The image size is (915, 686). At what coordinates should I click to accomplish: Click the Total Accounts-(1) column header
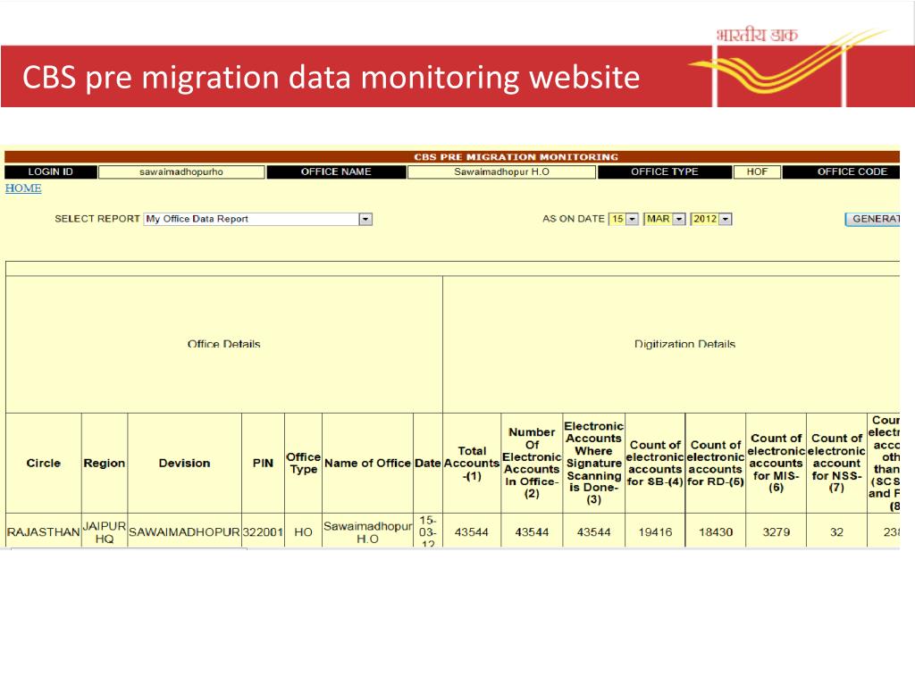click(x=472, y=464)
